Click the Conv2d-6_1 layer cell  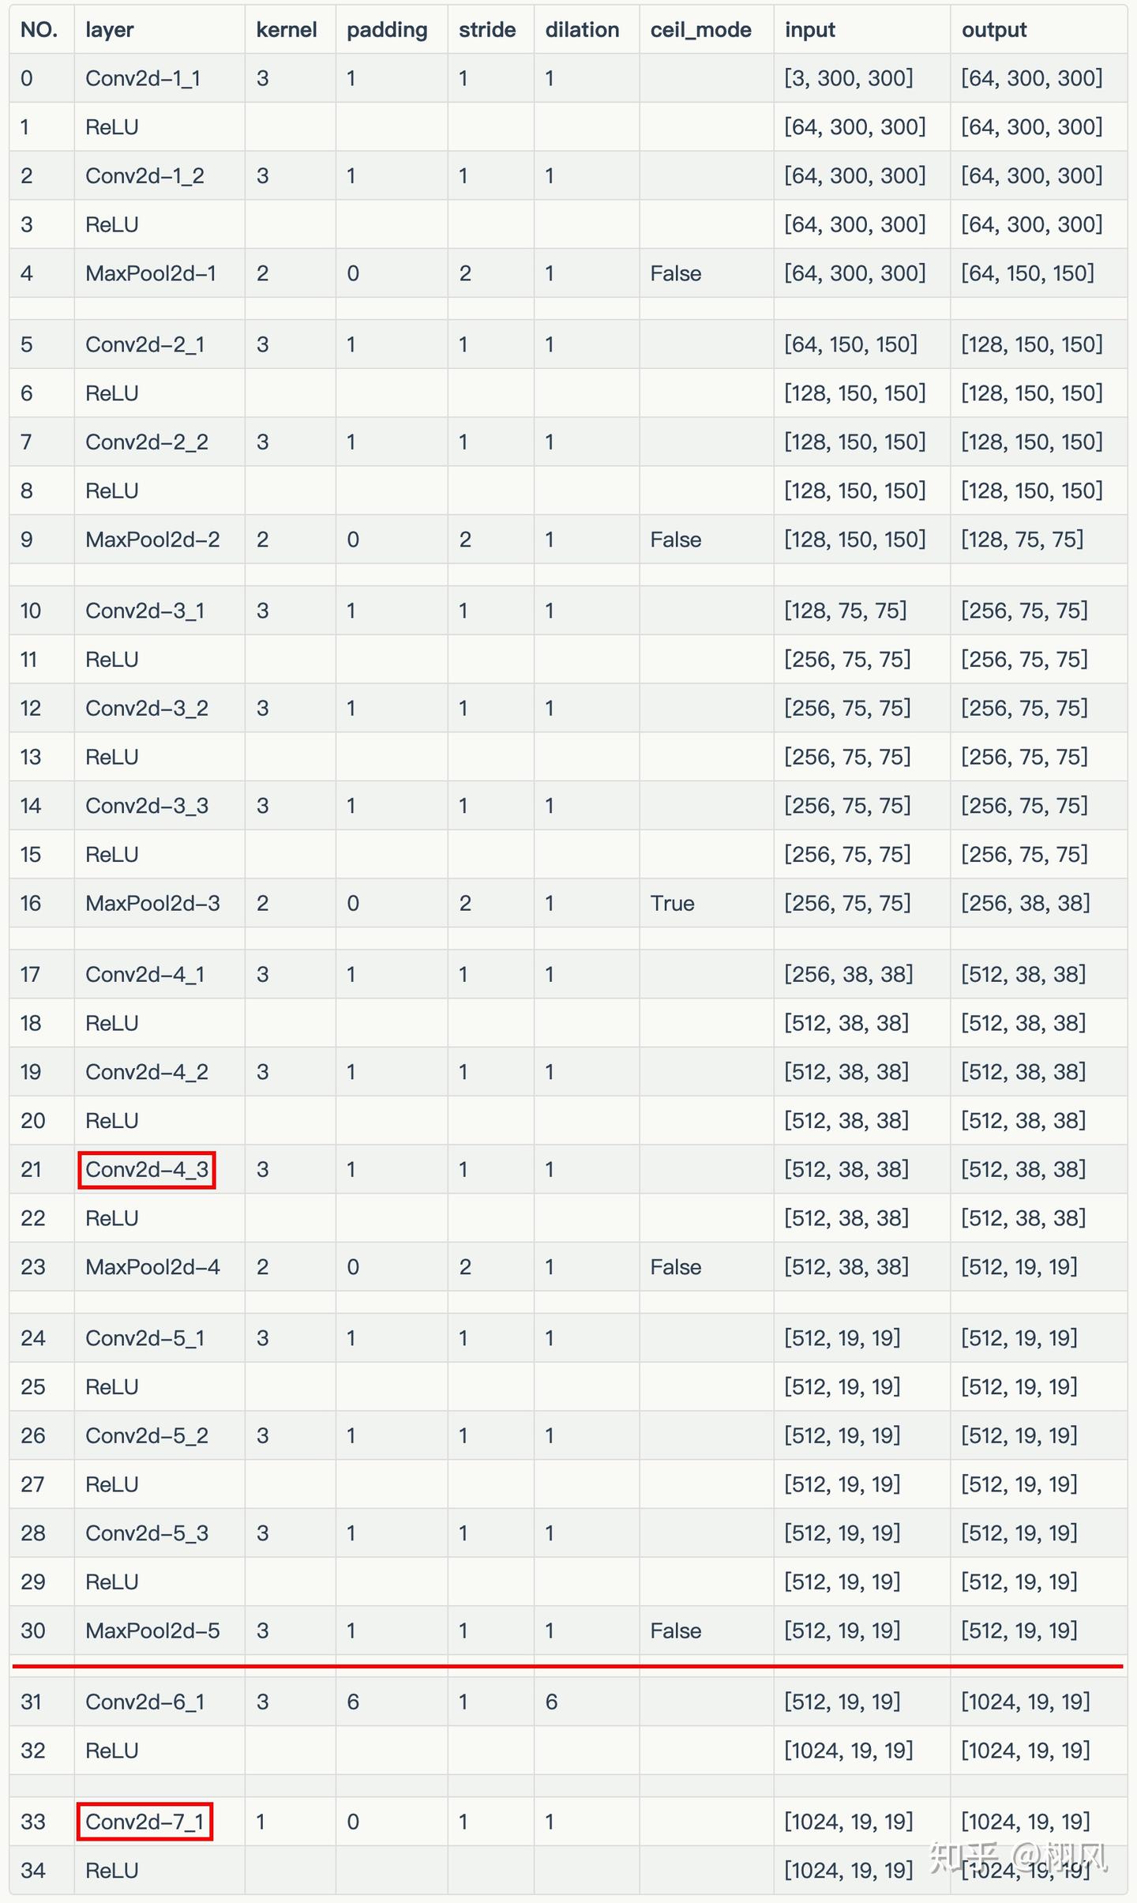click(x=145, y=1702)
